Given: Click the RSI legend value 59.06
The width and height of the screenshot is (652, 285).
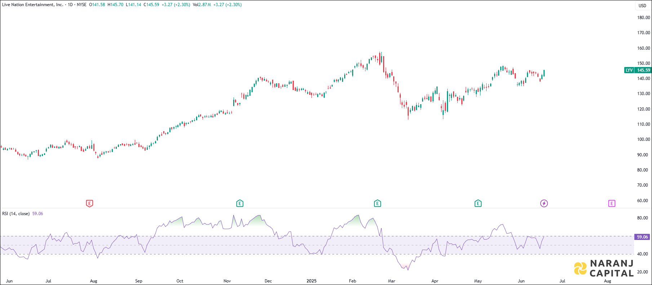Looking at the screenshot, I should (37, 214).
